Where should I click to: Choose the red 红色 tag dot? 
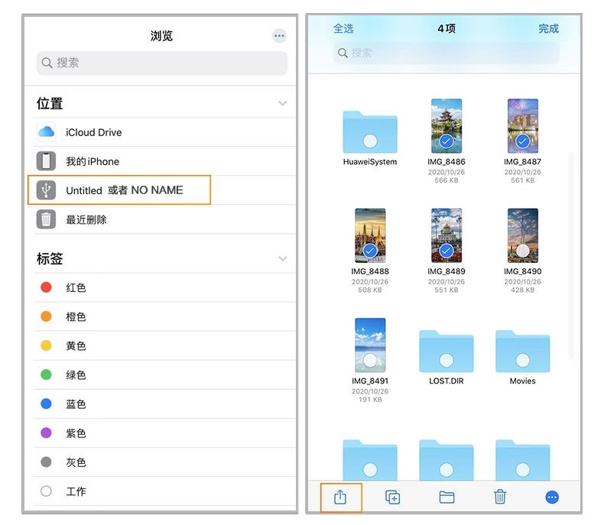click(x=46, y=287)
